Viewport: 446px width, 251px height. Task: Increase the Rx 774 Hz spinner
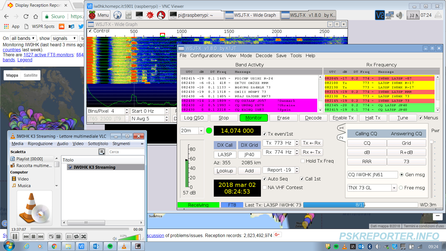point(297,151)
